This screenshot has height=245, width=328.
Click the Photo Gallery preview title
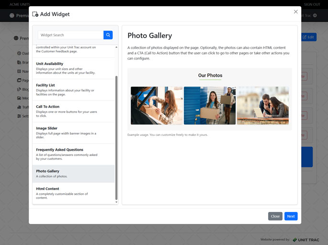click(150, 35)
